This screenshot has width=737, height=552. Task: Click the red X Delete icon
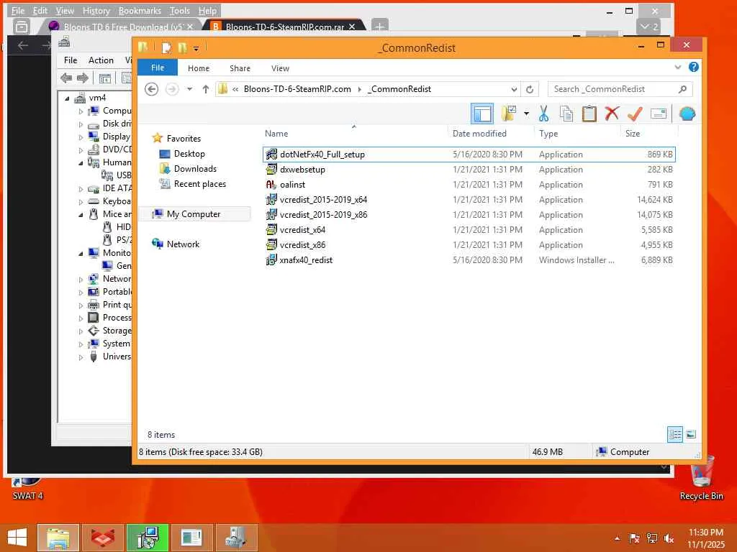[612, 114]
